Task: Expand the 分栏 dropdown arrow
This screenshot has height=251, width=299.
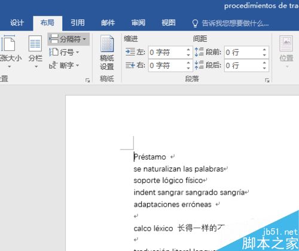Action: pyautogui.click(x=36, y=66)
